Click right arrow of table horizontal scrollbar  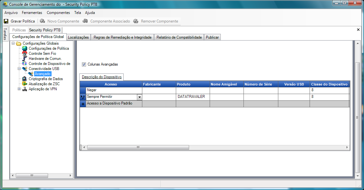pyautogui.click(x=347, y=148)
